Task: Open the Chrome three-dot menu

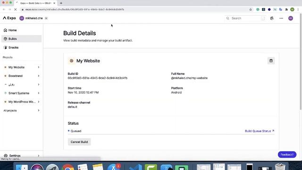Action: tap(298, 9)
